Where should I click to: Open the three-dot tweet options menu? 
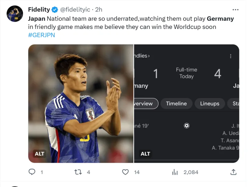point(235,10)
